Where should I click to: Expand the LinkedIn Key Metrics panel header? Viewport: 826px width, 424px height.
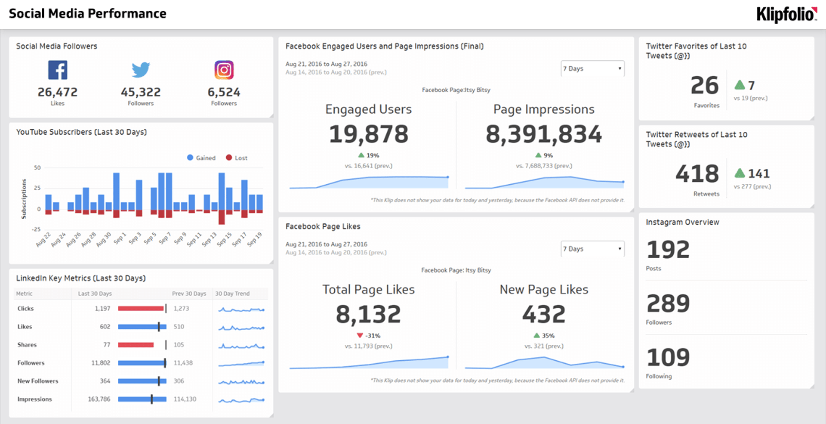tap(81, 278)
